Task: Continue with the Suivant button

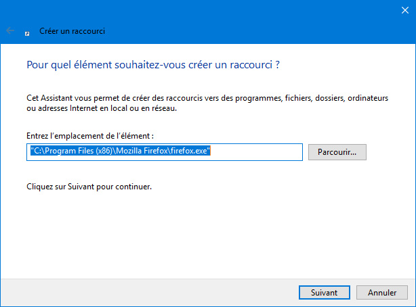Action: [325, 292]
